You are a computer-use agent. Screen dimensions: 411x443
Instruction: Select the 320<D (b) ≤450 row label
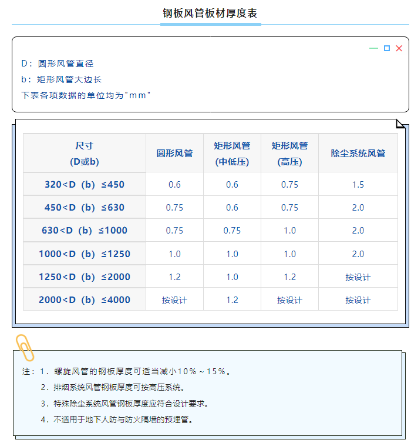pyautogui.click(x=85, y=184)
